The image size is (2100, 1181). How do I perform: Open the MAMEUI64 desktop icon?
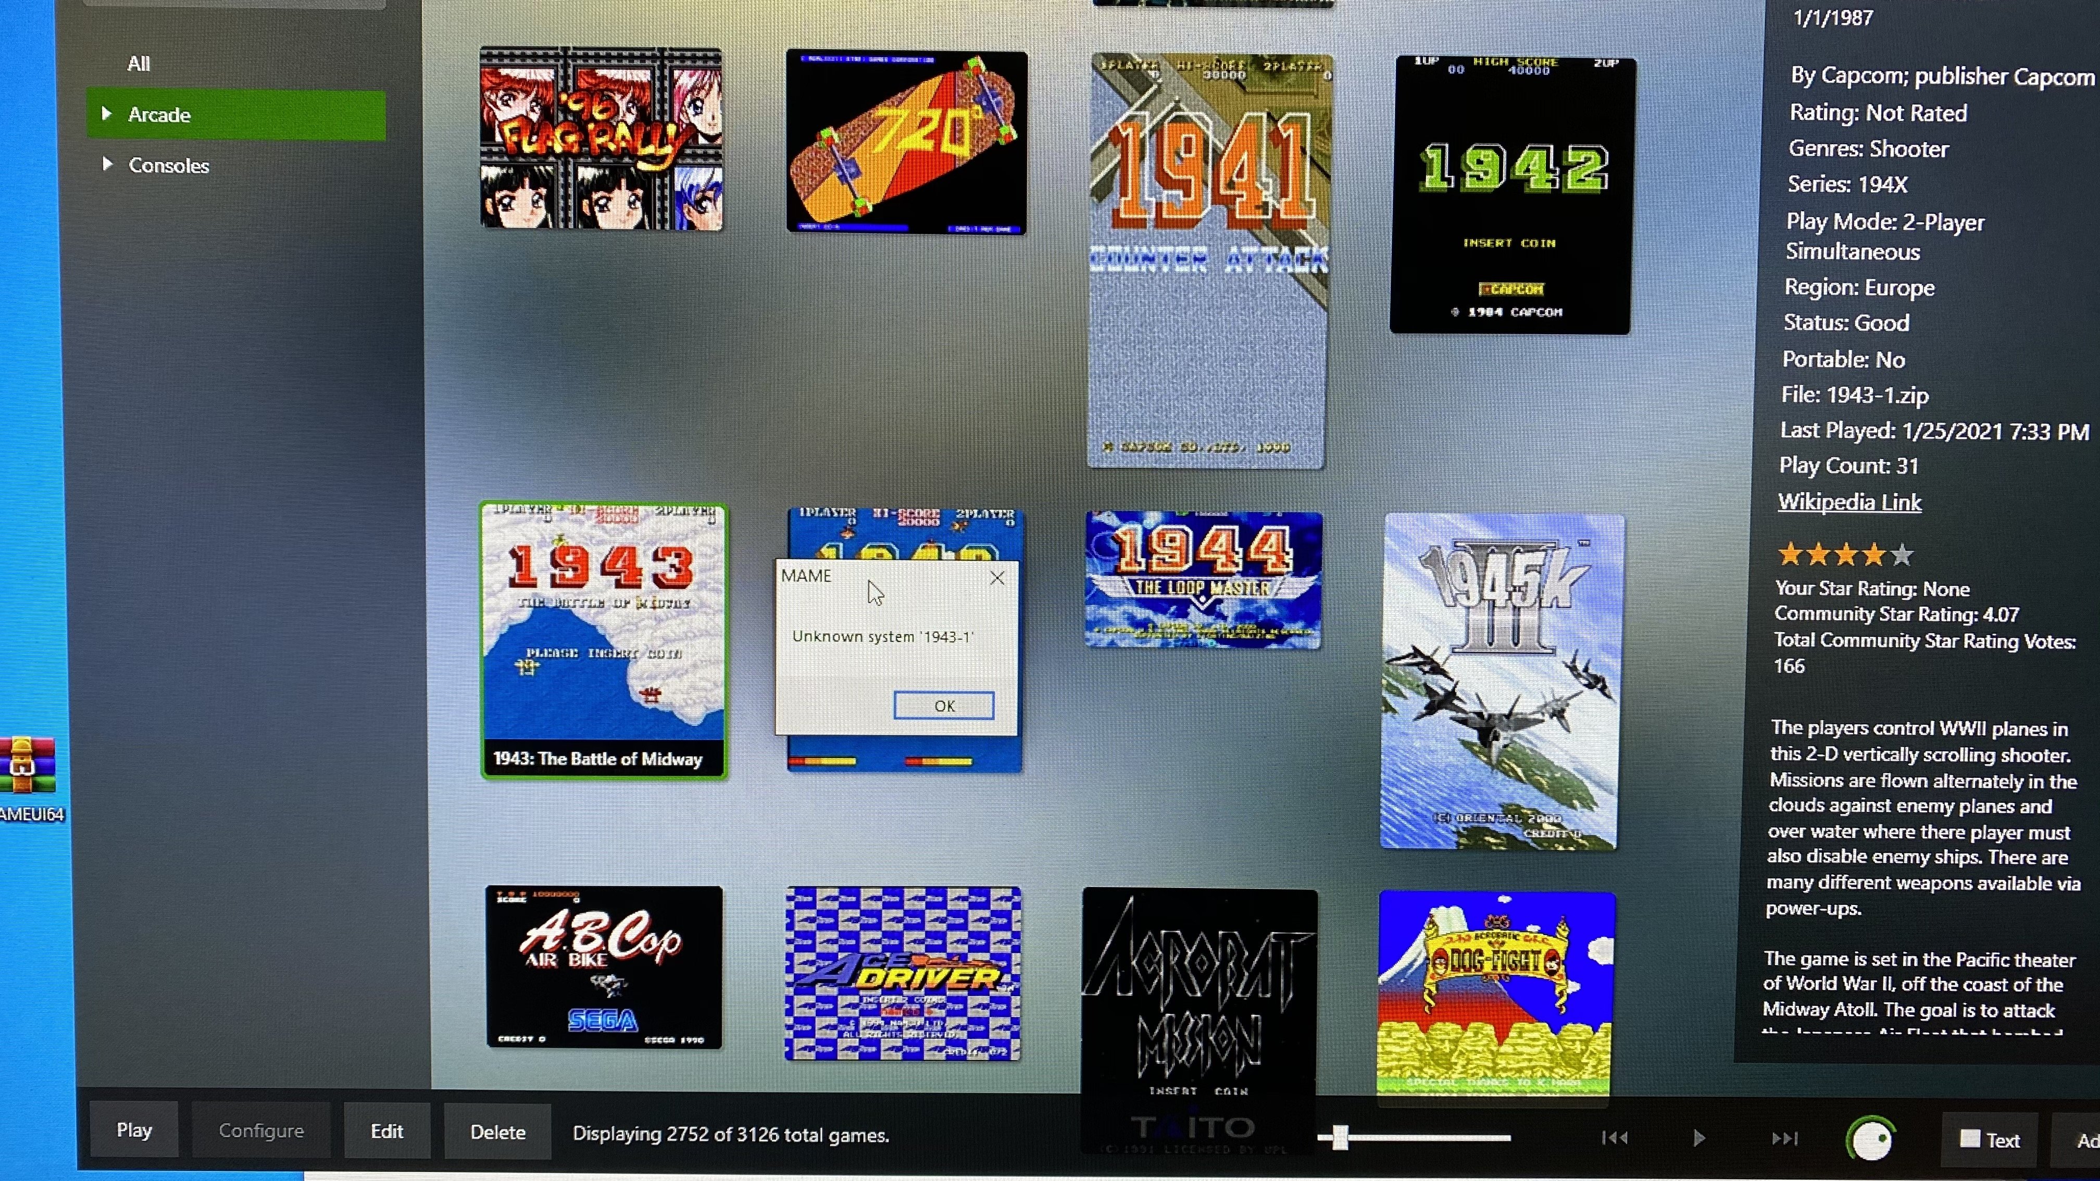pos(29,778)
